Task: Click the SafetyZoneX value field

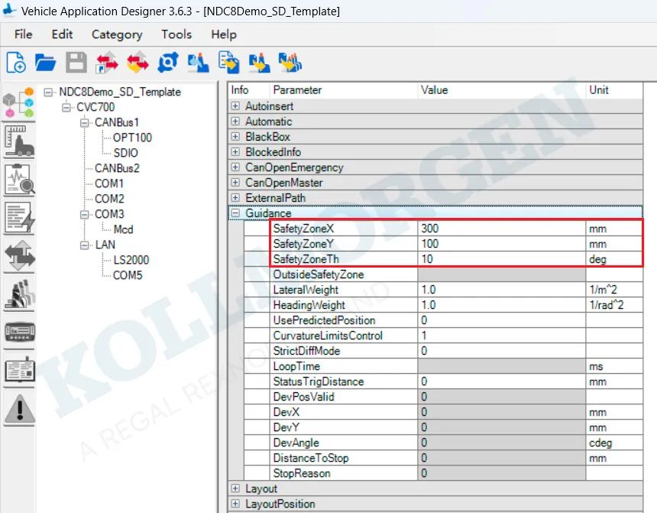Action: click(x=500, y=229)
